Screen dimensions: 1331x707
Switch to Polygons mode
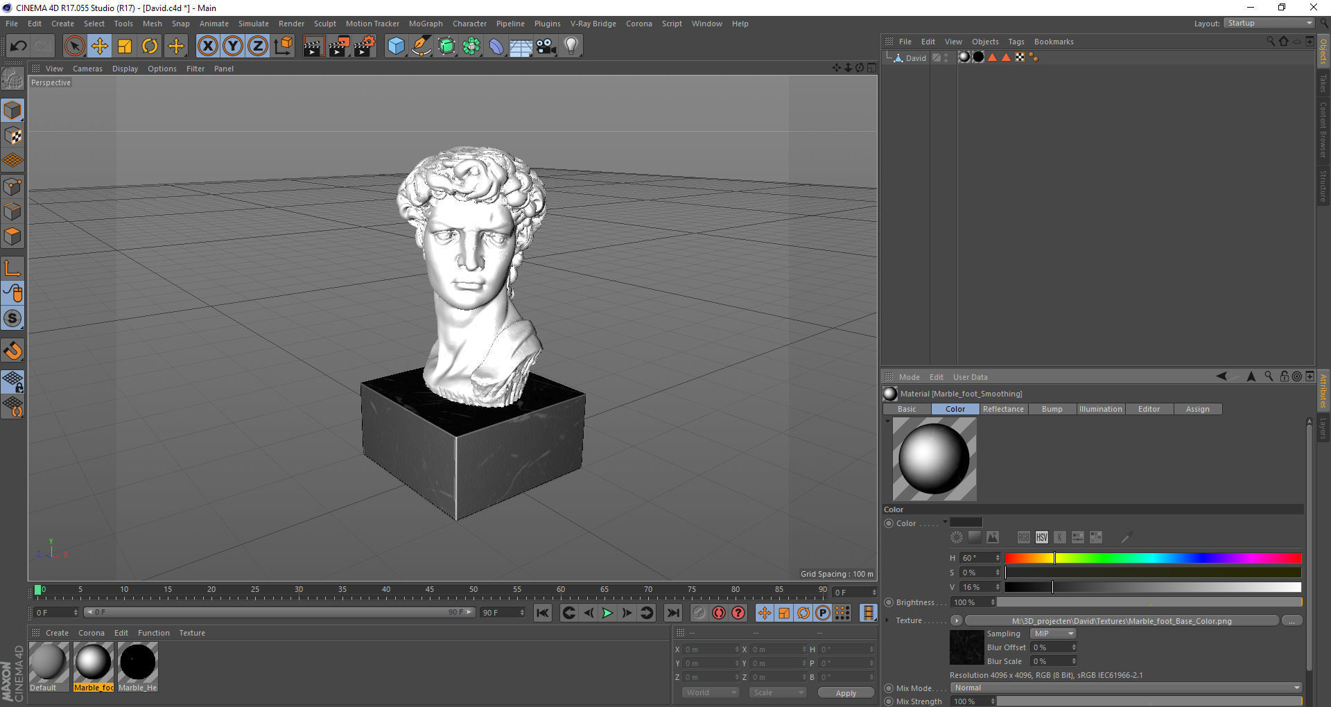click(12, 236)
